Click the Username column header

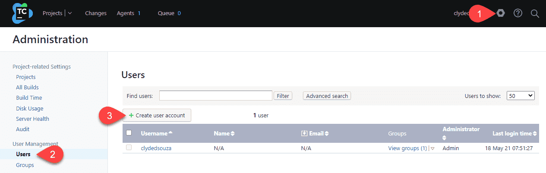pyautogui.click(x=154, y=133)
